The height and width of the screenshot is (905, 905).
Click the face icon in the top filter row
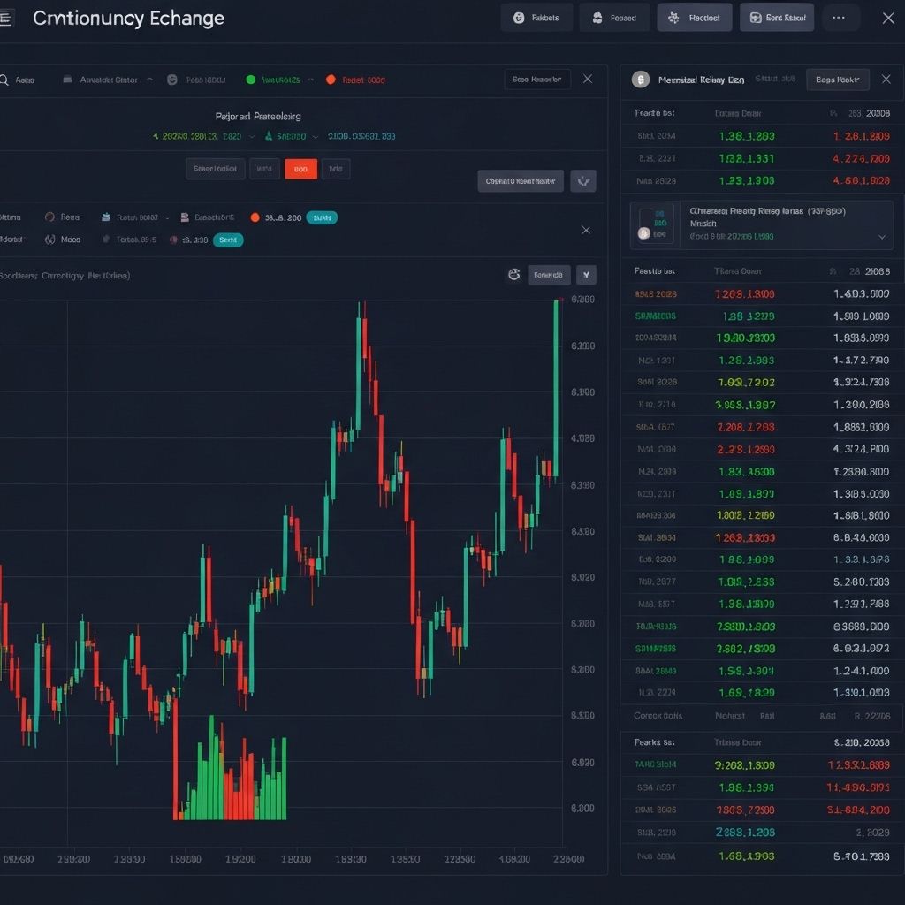pyautogui.click(x=172, y=80)
